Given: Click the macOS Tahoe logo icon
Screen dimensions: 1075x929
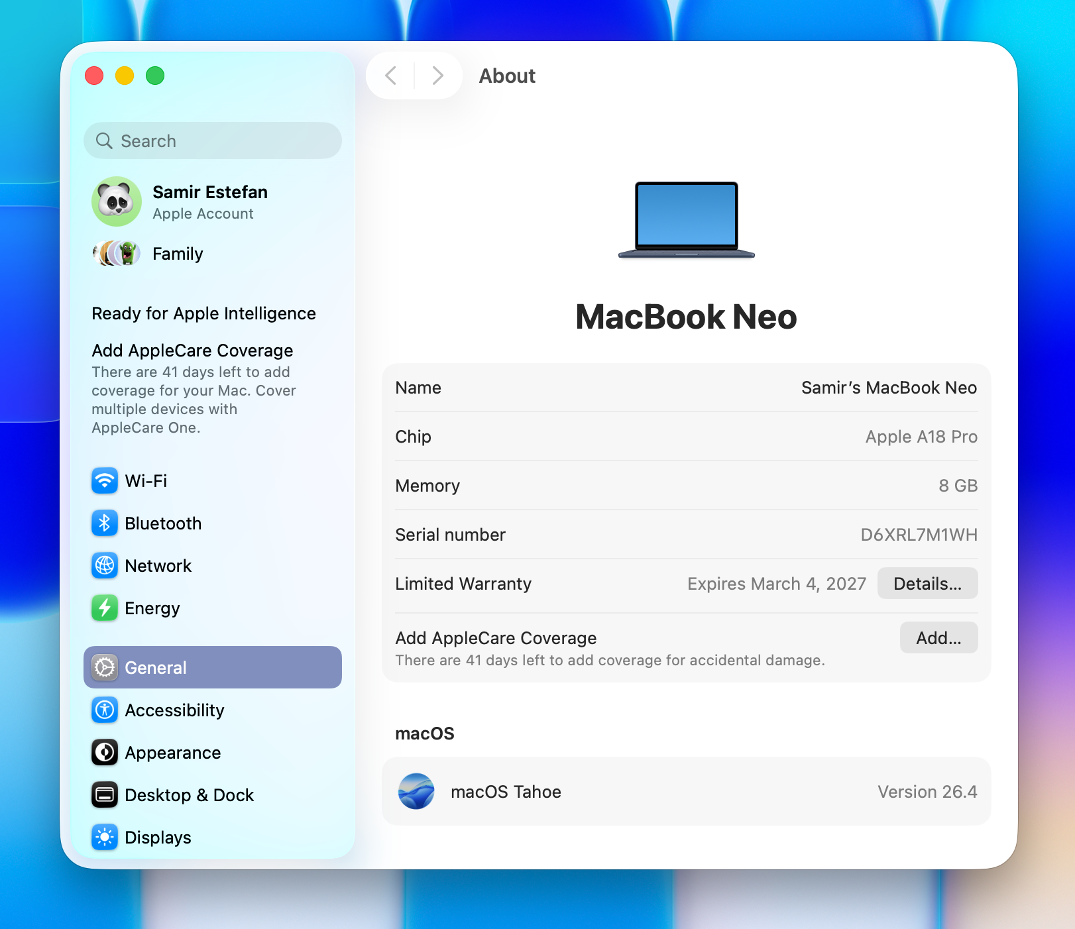Looking at the screenshot, I should [x=416, y=792].
